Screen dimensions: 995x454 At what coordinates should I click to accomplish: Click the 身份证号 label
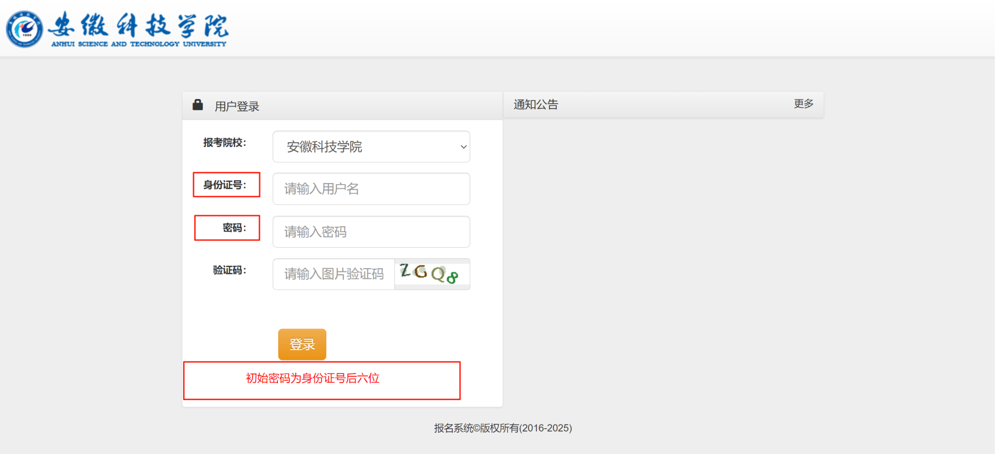[x=224, y=185]
